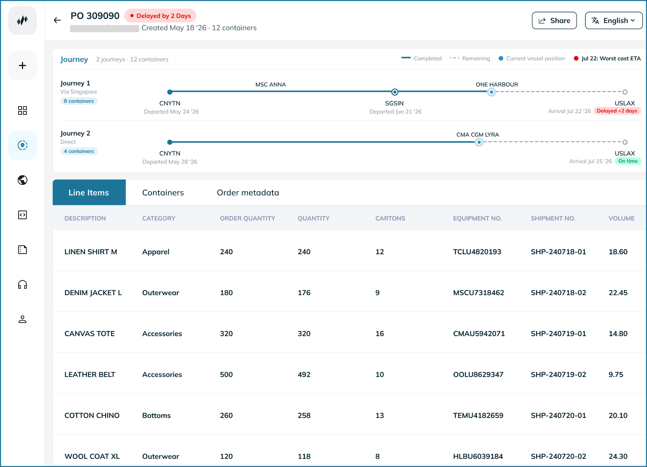This screenshot has height=467, width=647.
Task: Click shipment number SHP-240719-01
Action: coord(559,334)
